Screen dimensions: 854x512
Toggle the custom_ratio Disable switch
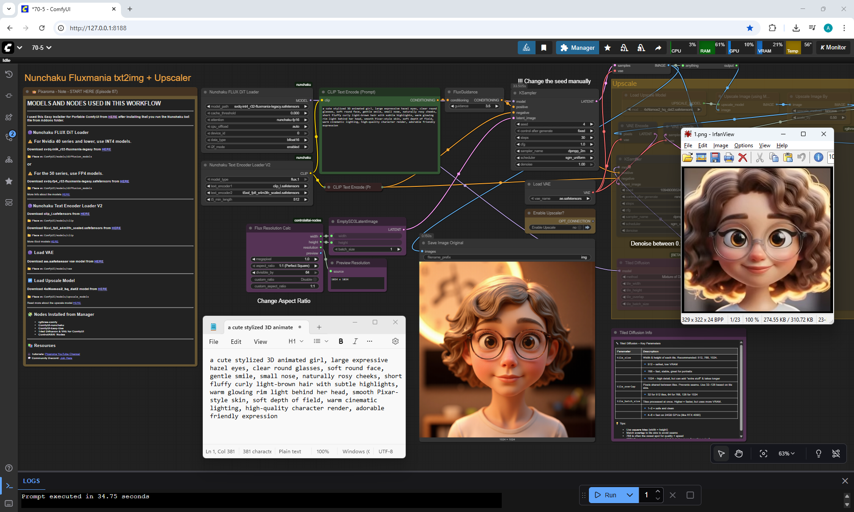[x=314, y=279]
